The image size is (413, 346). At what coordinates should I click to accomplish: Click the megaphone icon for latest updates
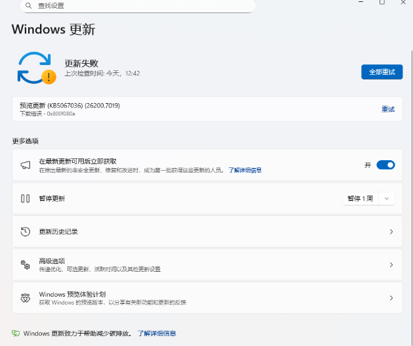tap(26, 165)
